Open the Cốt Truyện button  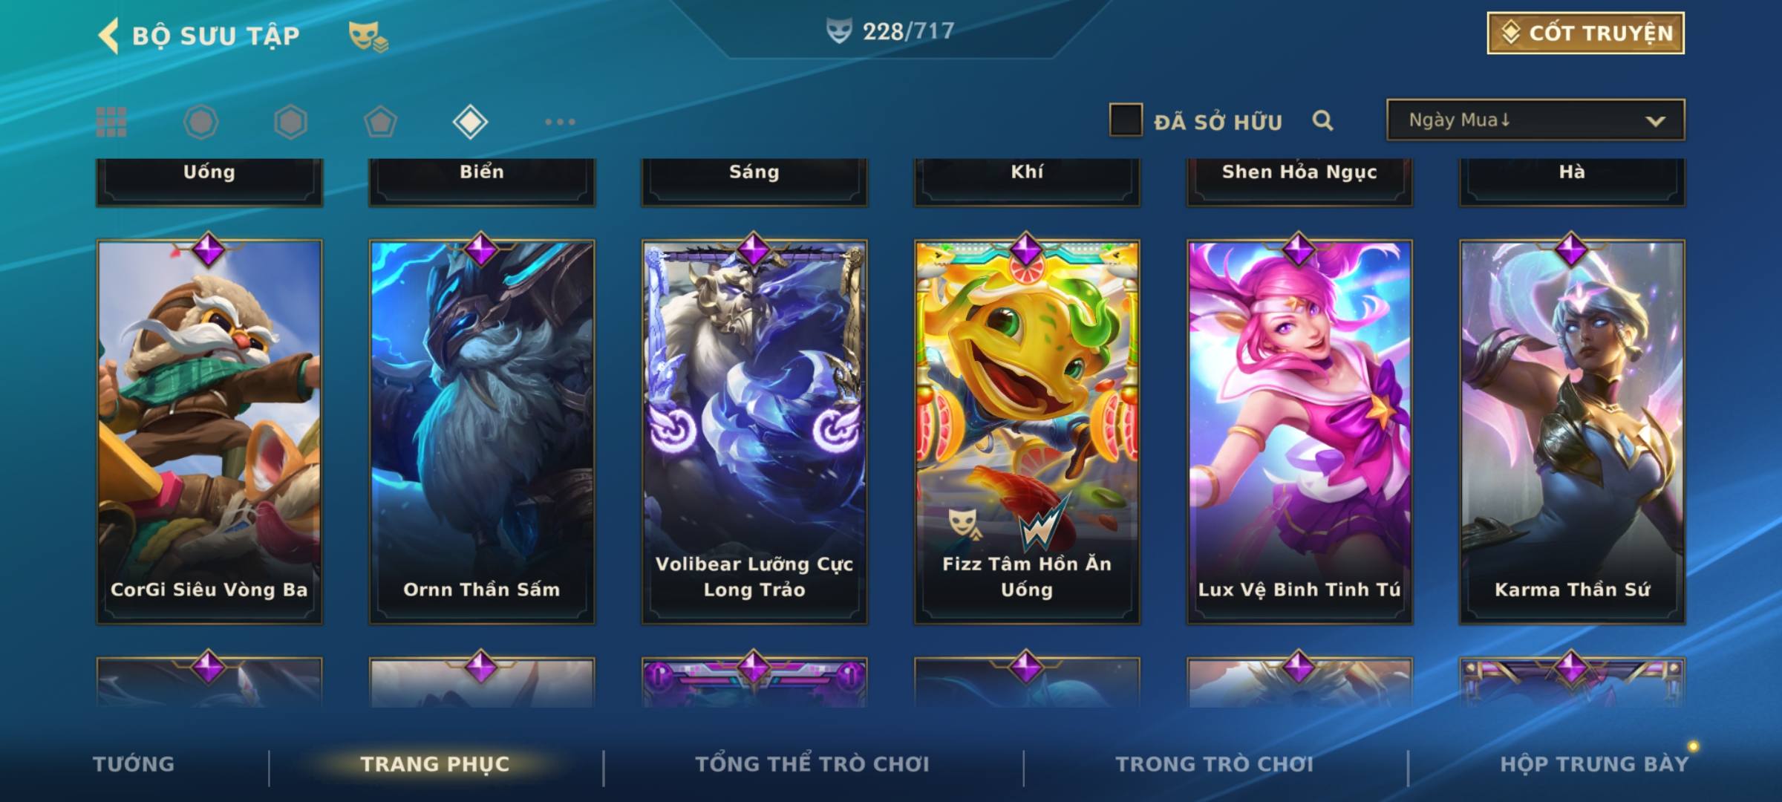[x=1585, y=33]
